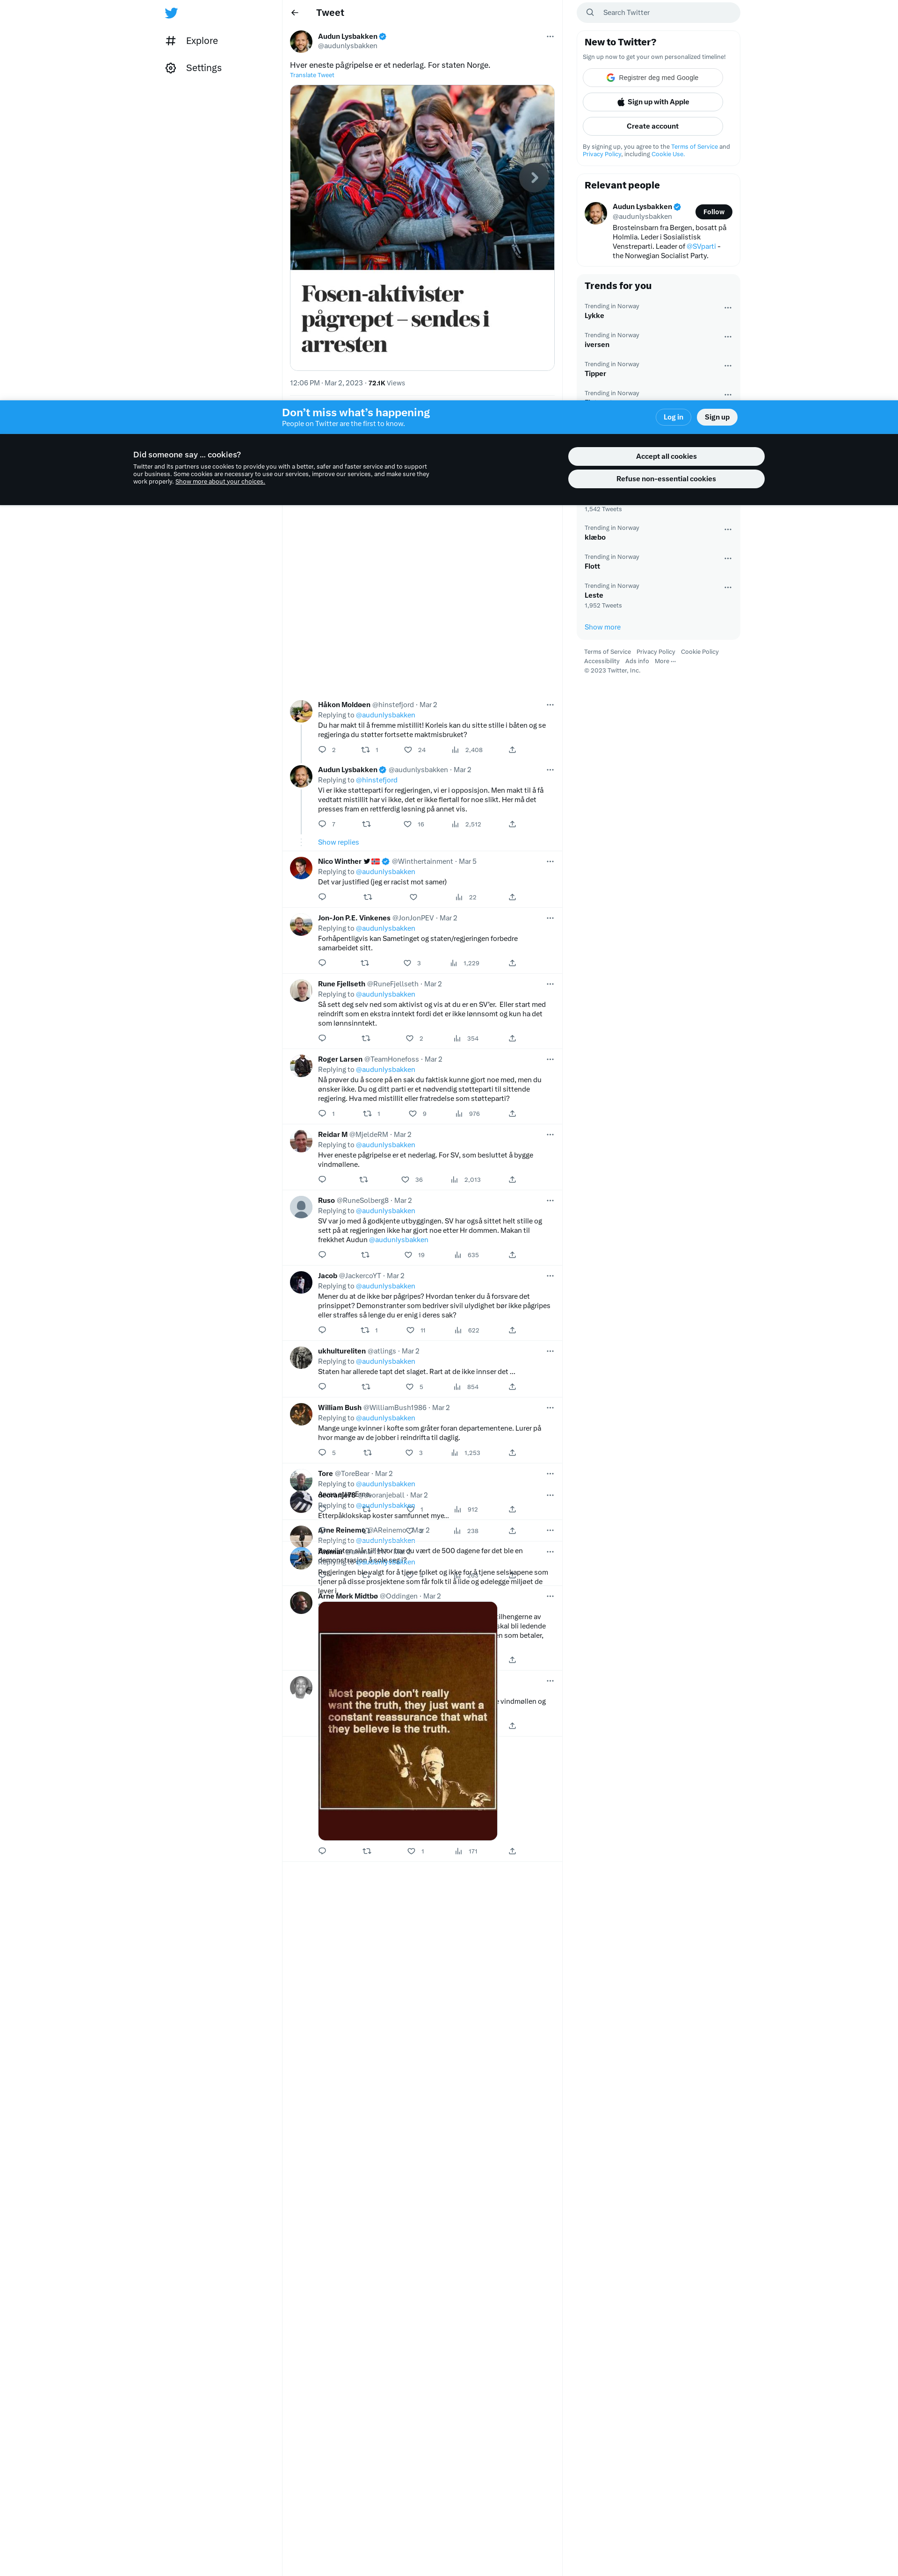Screen dimensions: 898x2576
Task: Like Jacob's reply tweet
Action: 410,1330
